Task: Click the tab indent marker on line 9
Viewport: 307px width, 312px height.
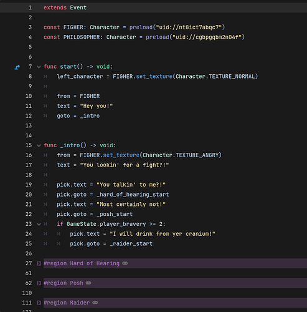Action: 45,86
